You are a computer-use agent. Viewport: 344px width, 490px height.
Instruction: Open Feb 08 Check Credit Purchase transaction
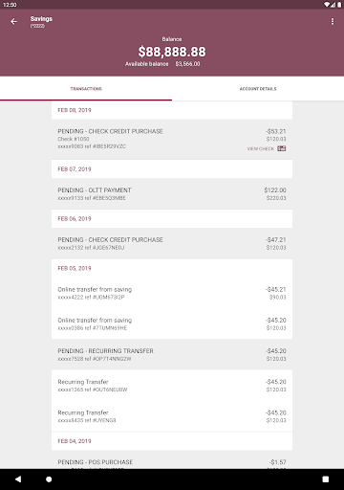click(x=172, y=140)
